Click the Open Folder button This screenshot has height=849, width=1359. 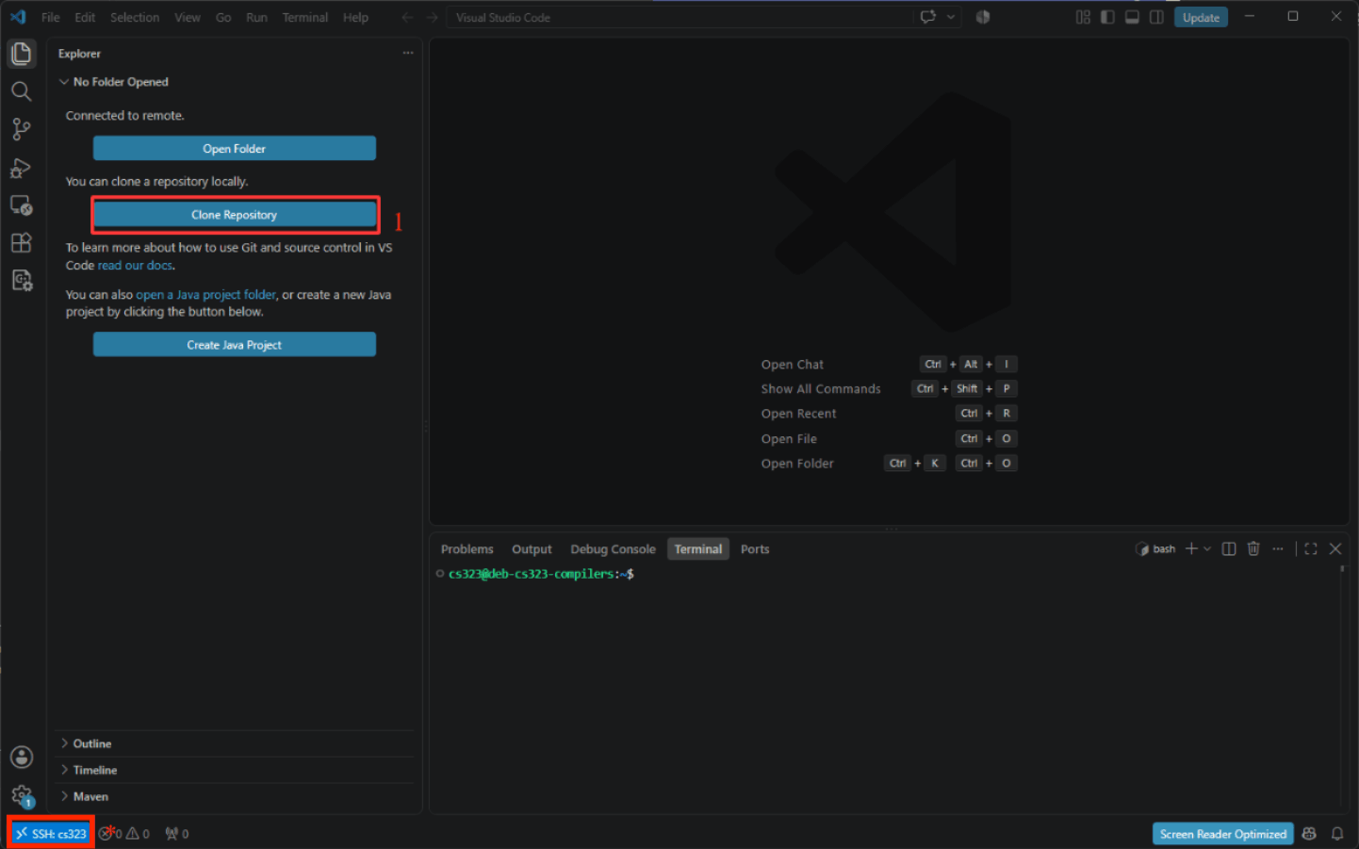[235, 149]
